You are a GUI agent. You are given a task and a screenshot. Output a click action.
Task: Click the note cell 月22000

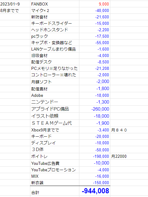coord(129,156)
